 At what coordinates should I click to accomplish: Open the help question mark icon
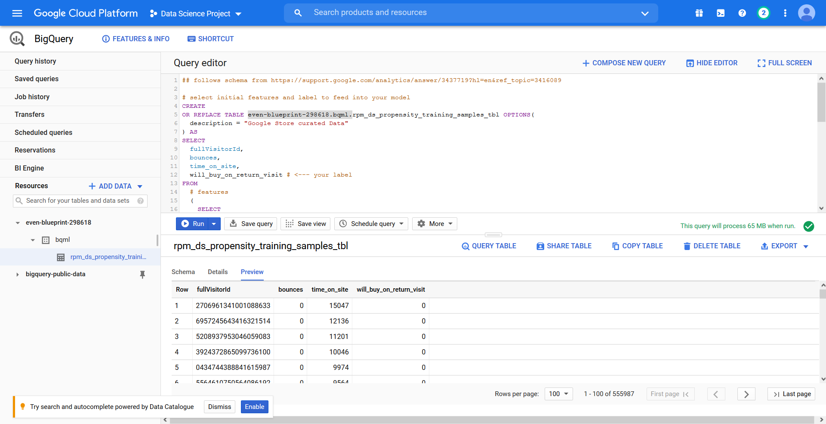(742, 13)
